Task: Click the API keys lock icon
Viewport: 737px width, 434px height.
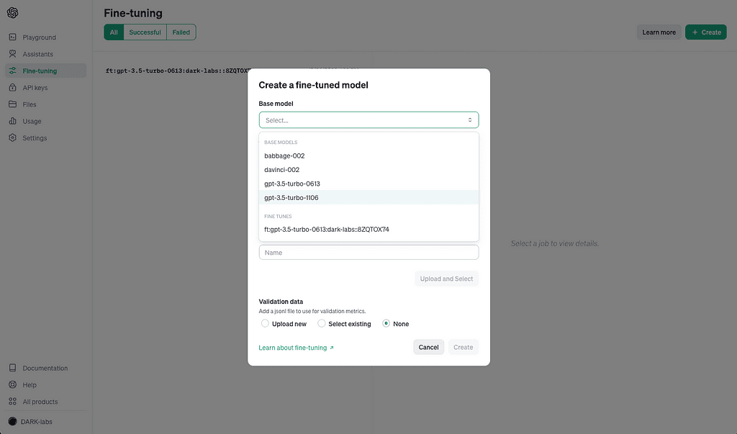Action: [x=13, y=88]
